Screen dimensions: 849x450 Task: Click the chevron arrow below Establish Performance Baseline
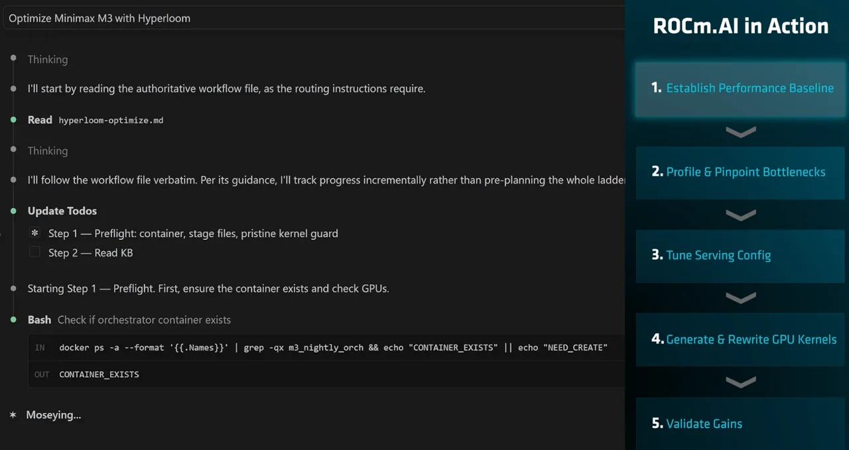pos(741,133)
